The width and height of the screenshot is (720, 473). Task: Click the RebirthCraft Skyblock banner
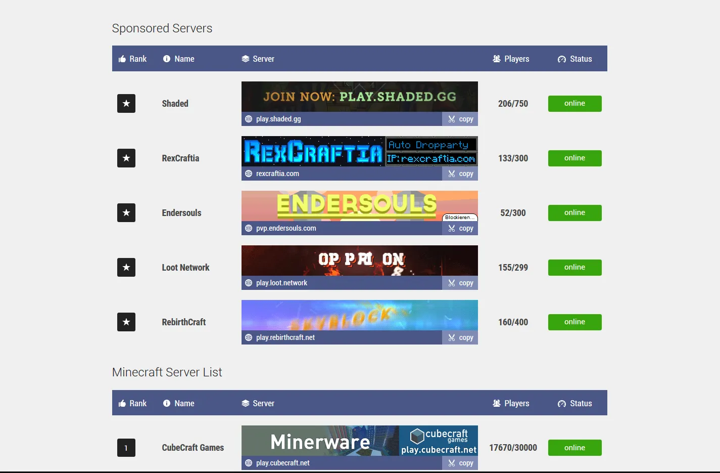[x=360, y=315]
